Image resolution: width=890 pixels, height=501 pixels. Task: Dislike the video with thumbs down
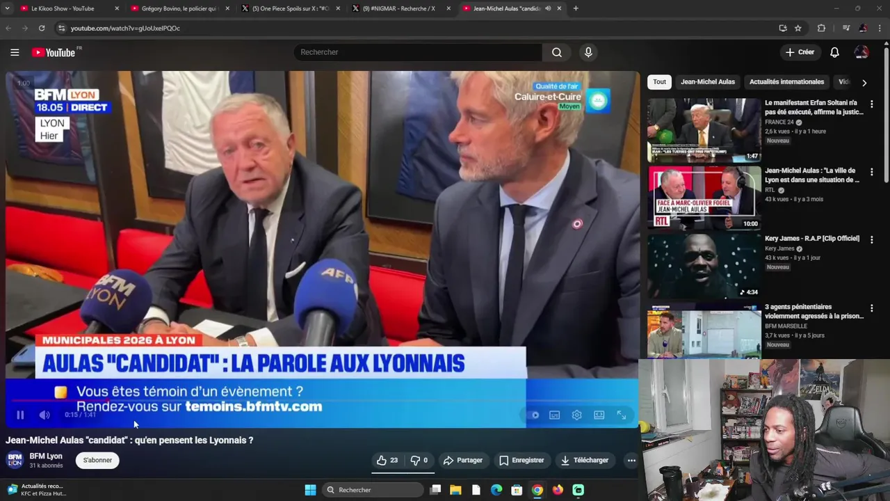[419, 460]
